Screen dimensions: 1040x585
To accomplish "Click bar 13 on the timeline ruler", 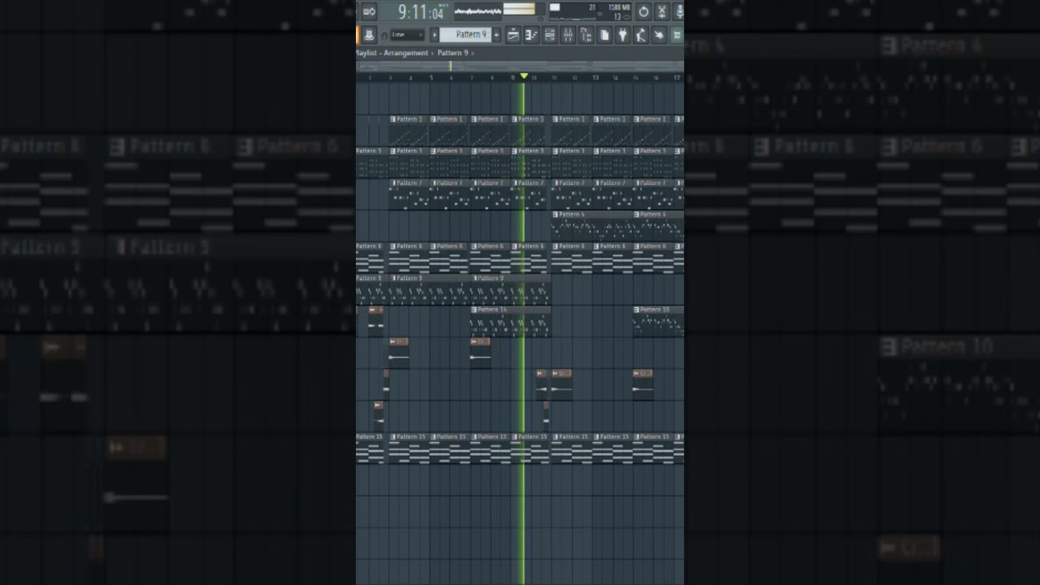I will pyautogui.click(x=595, y=77).
